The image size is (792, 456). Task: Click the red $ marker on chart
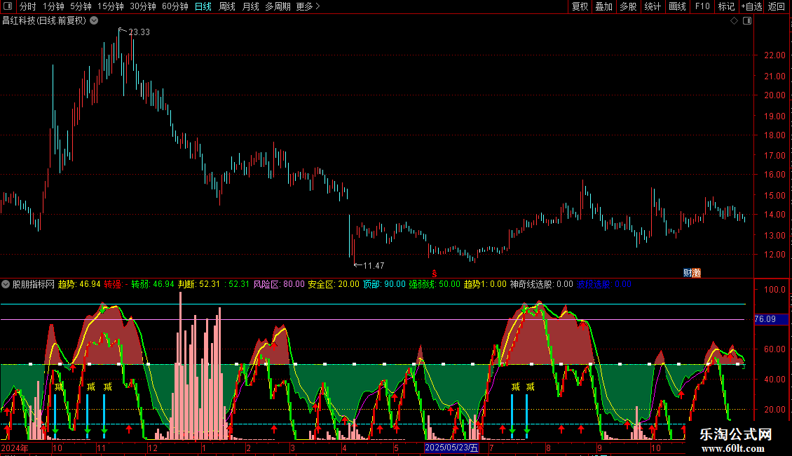pyautogui.click(x=435, y=273)
